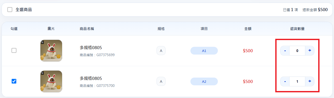This screenshot has height=98, width=334.
Task: Uncheck the checkbox for the A2 product row
Action: 14,81
